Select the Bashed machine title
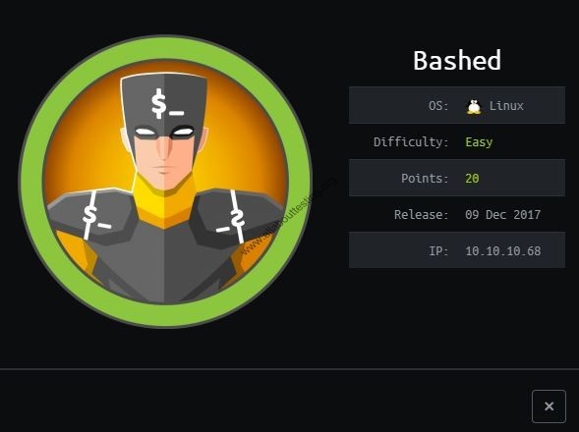This screenshot has width=579, height=432. [457, 60]
